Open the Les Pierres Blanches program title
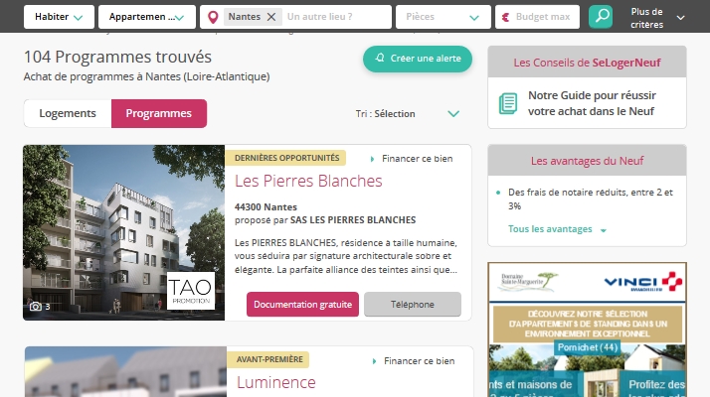 [x=308, y=181]
